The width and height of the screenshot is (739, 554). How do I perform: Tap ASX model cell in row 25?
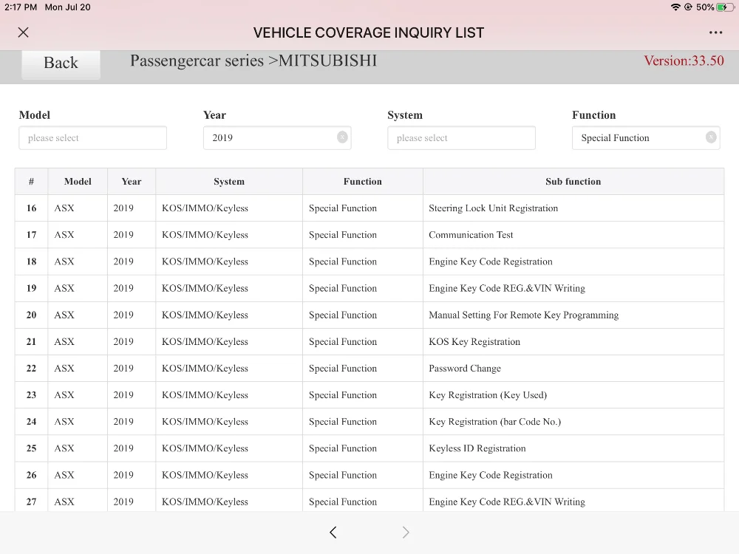pyautogui.click(x=78, y=448)
